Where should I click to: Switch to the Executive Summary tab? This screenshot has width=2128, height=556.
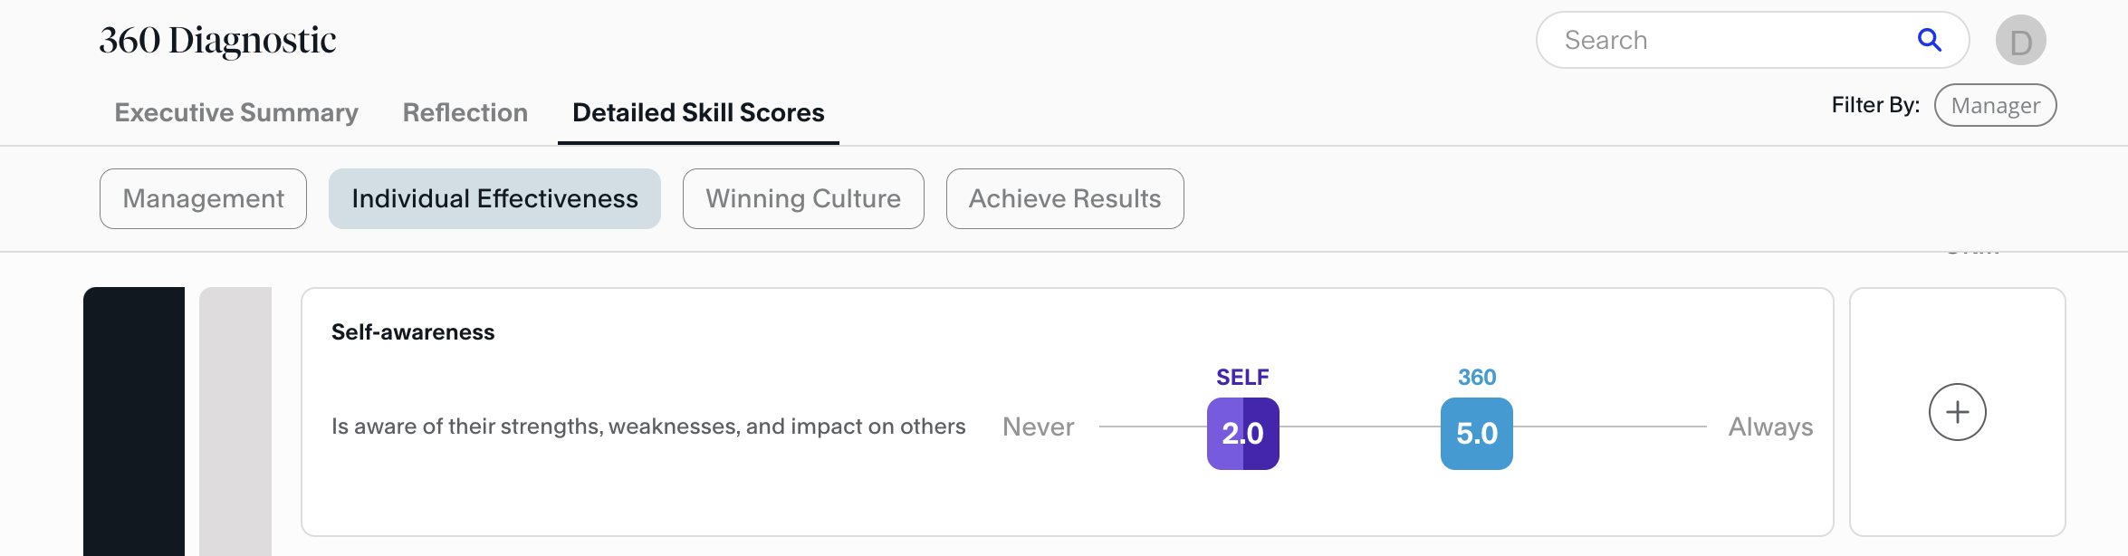coord(236,112)
